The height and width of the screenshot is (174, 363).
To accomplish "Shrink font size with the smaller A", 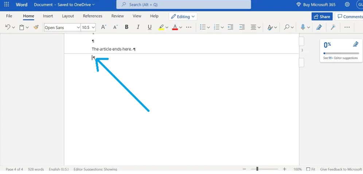I will tap(115, 27).
